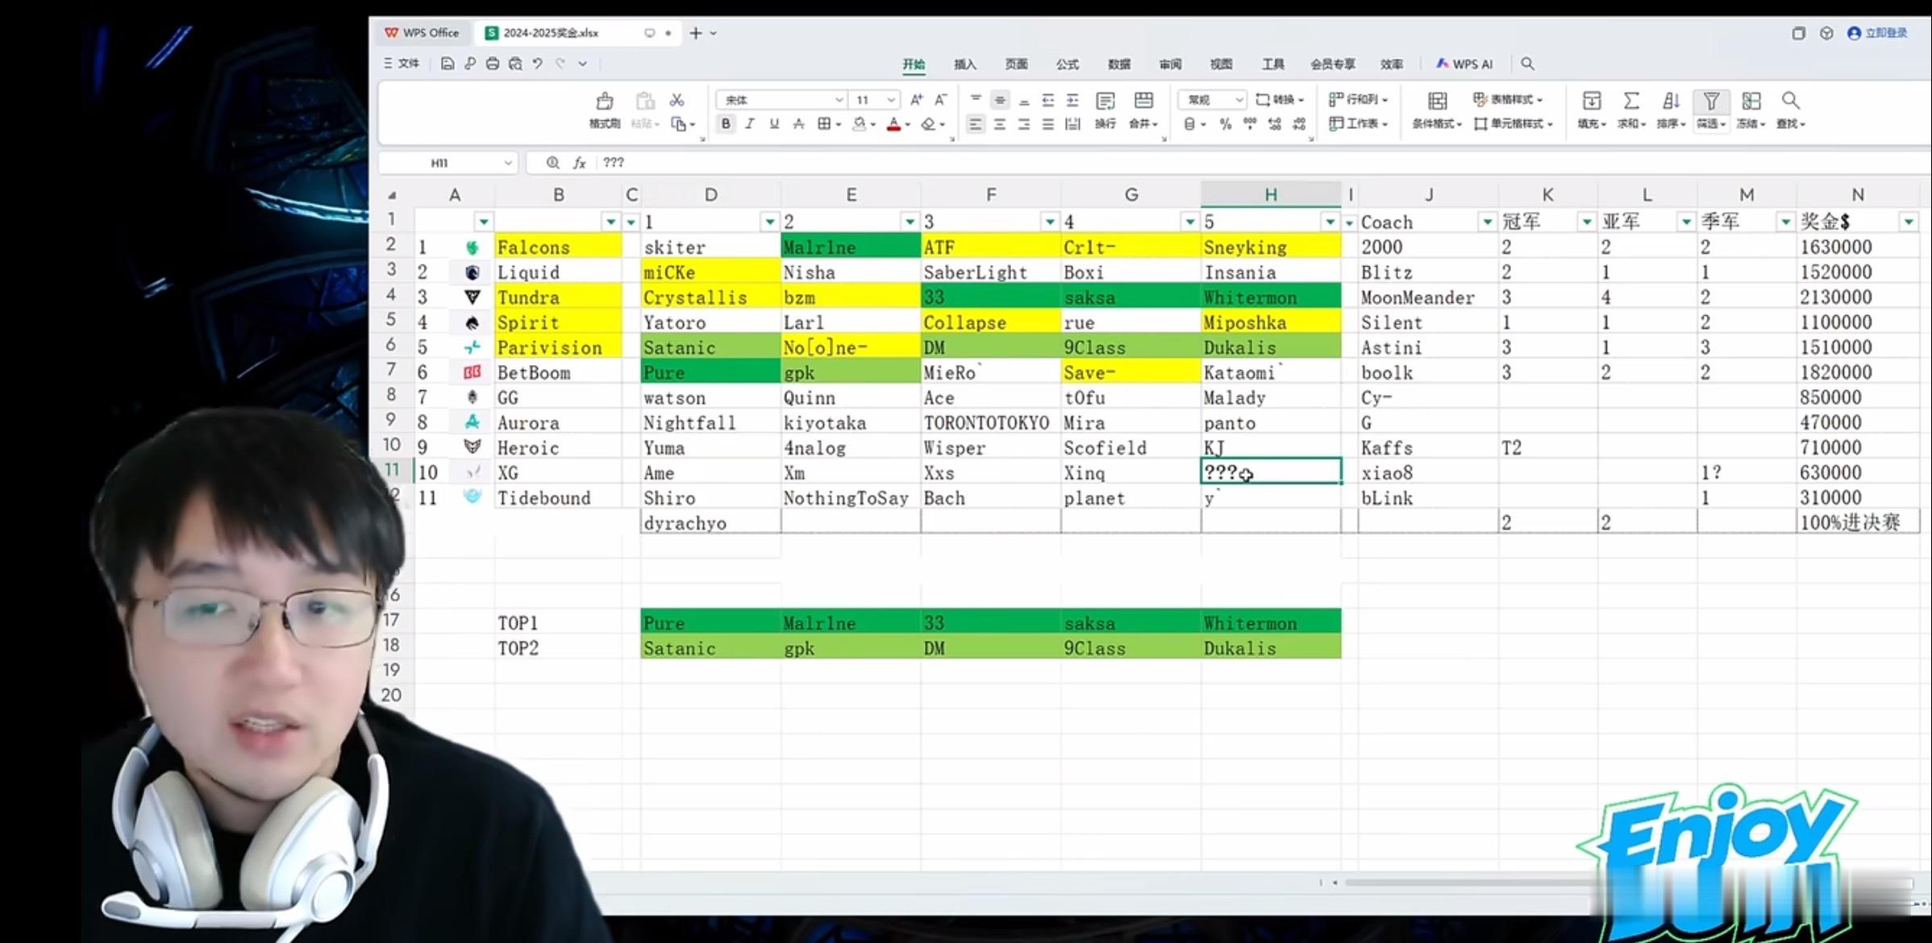This screenshot has height=943, width=1932.
Task: Open the font size dropdown showing 11
Action: click(x=891, y=100)
